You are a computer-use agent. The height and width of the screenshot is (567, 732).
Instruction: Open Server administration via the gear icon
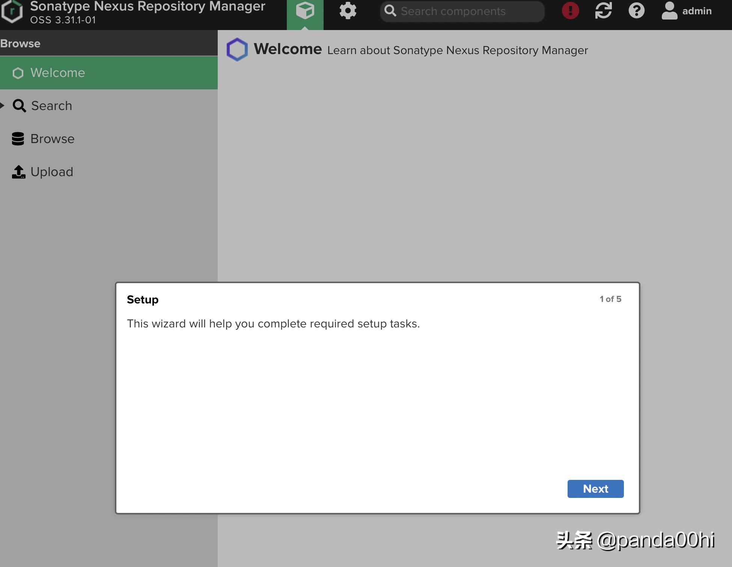(348, 11)
